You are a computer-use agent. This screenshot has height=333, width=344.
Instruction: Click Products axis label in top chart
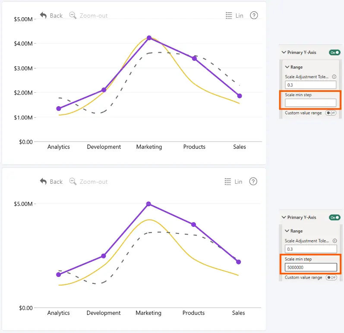194,147
